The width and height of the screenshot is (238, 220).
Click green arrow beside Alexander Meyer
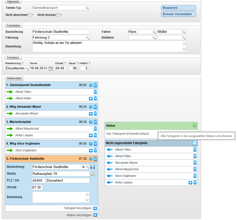click(10, 114)
